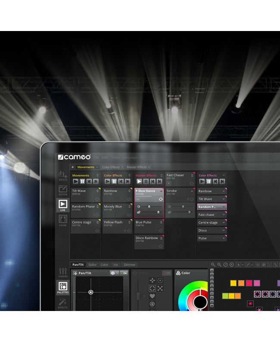Toggle loop on Slow Dance cue
Screen dimensions: 280x342
tap(161, 199)
